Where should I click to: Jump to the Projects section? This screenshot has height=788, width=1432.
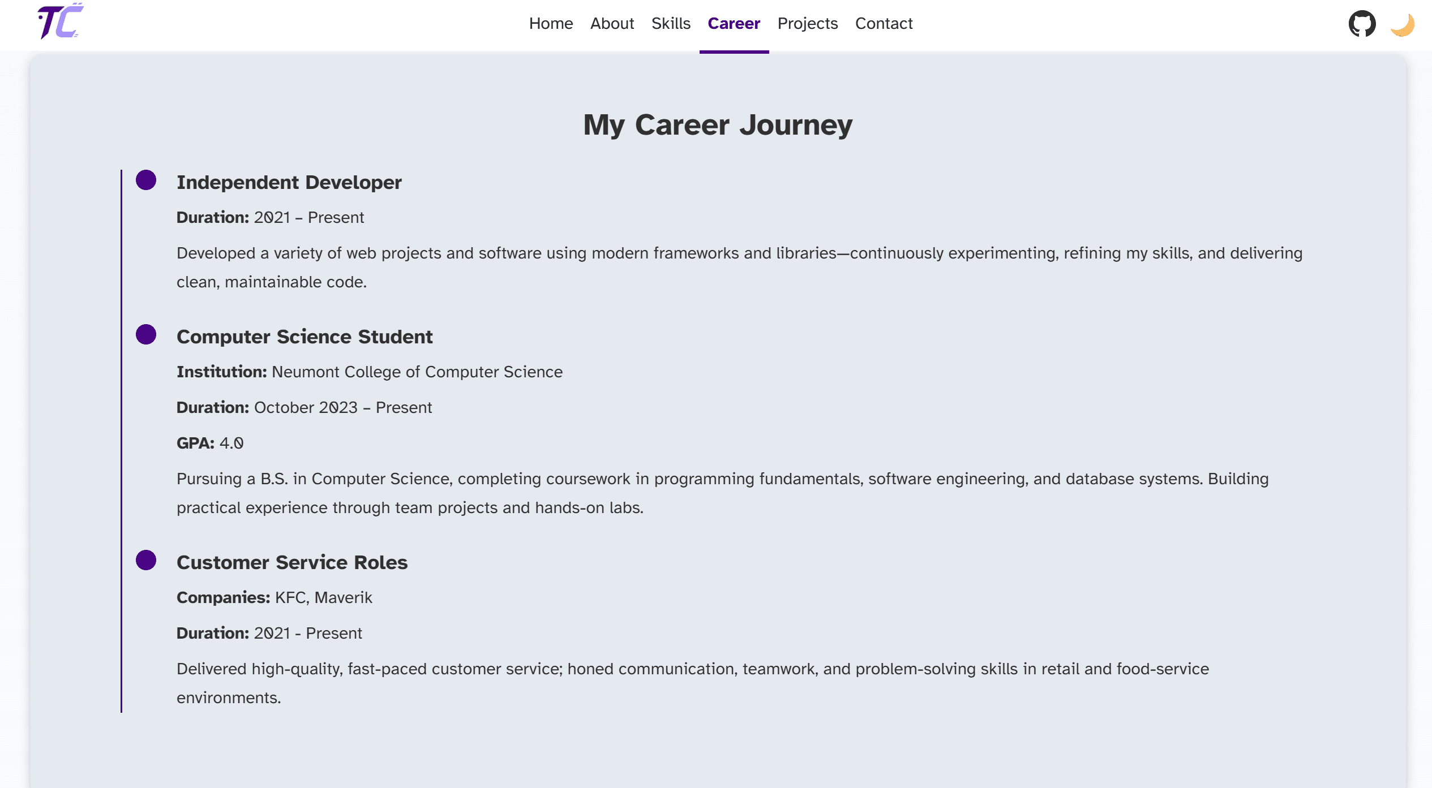[x=807, y=24]
